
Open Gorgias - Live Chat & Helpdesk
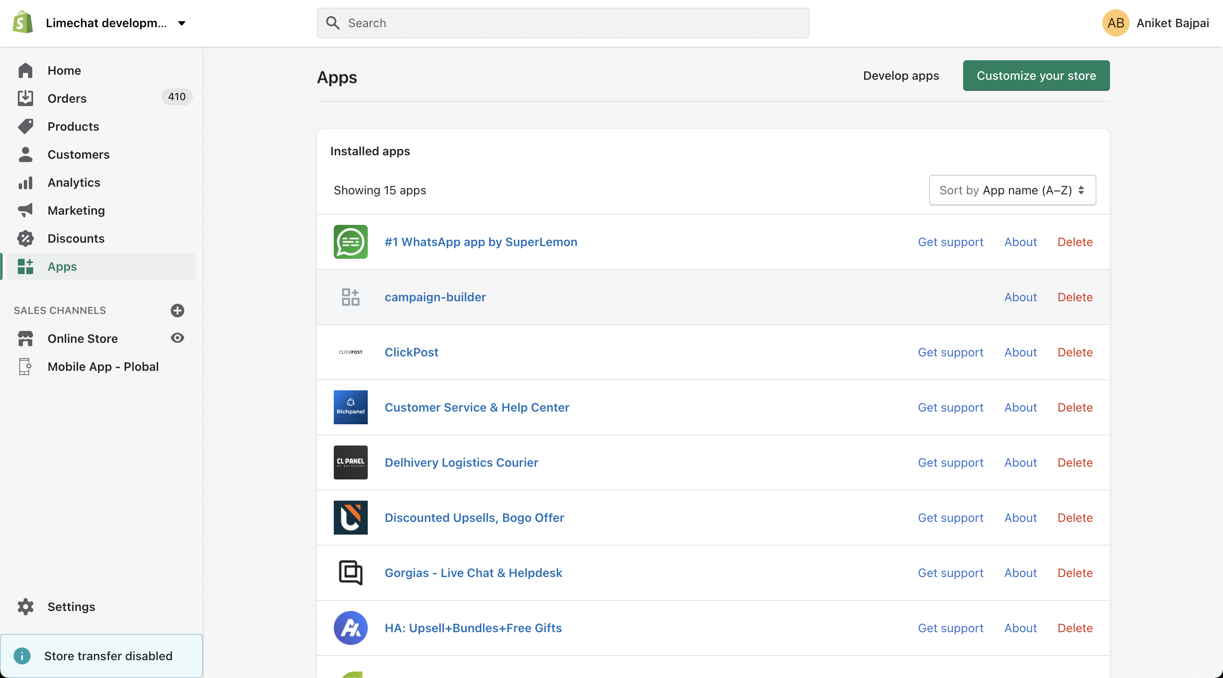pos(473,573)
